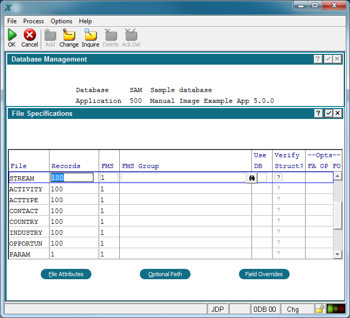Click the SAM database code
Image resolution: width=350 pixels, height=318 pixels.
(x=136, y=90)
